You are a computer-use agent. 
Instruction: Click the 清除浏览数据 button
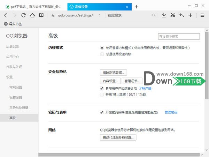point(114,73)
